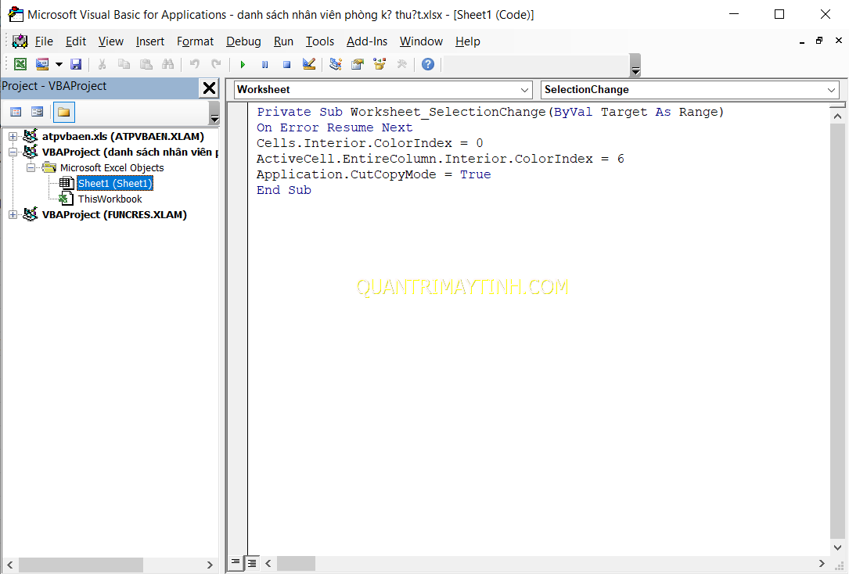Open the Insert menu

pyautogui.click(x=150, y=41)
